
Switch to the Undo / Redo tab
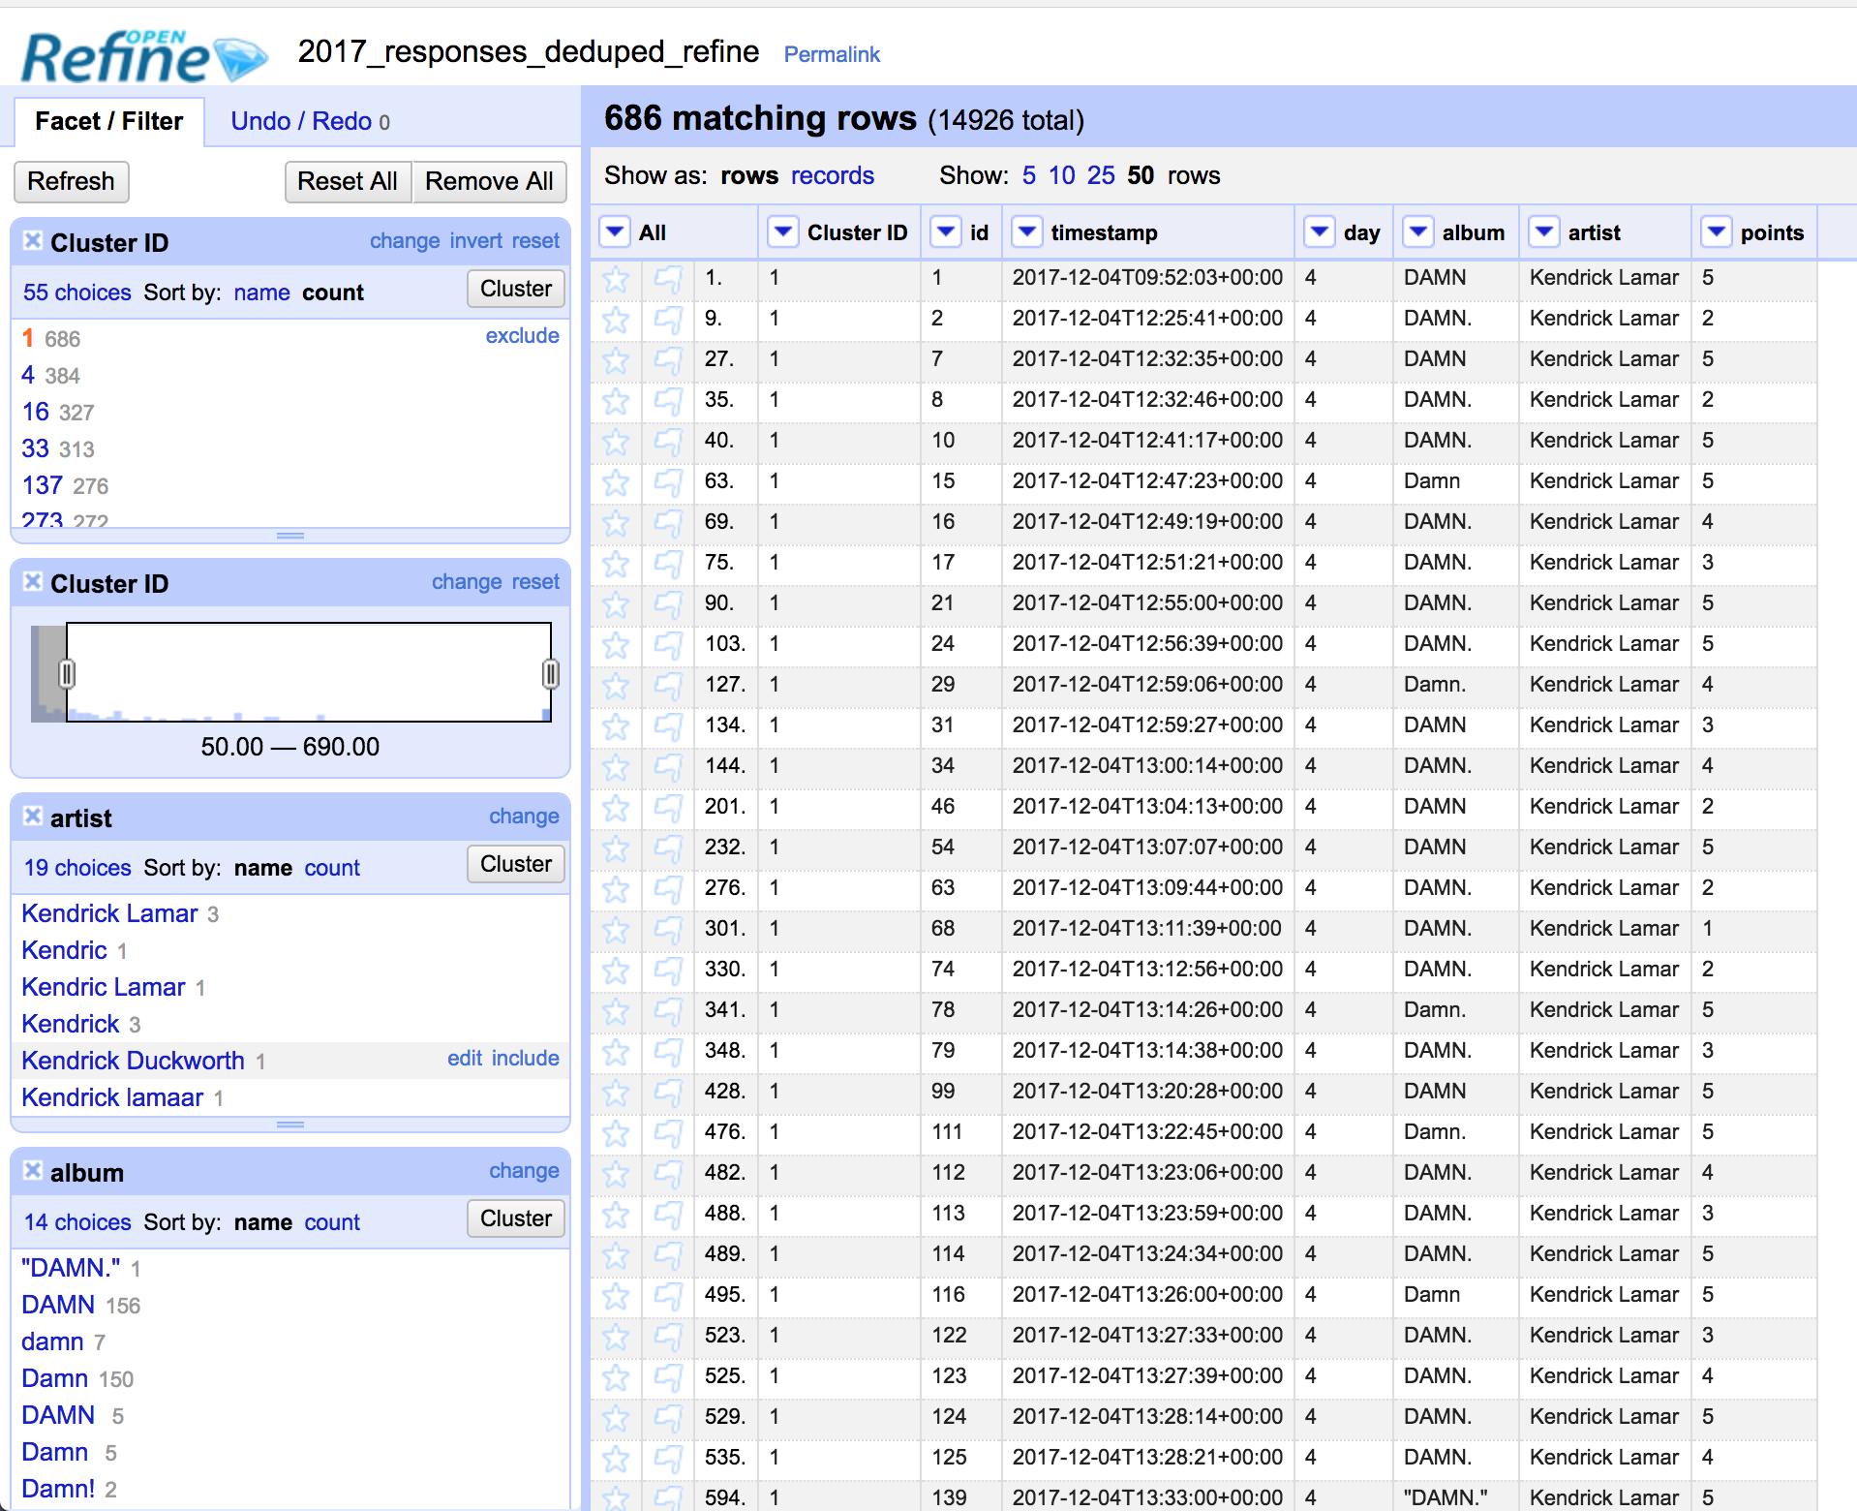310,121
